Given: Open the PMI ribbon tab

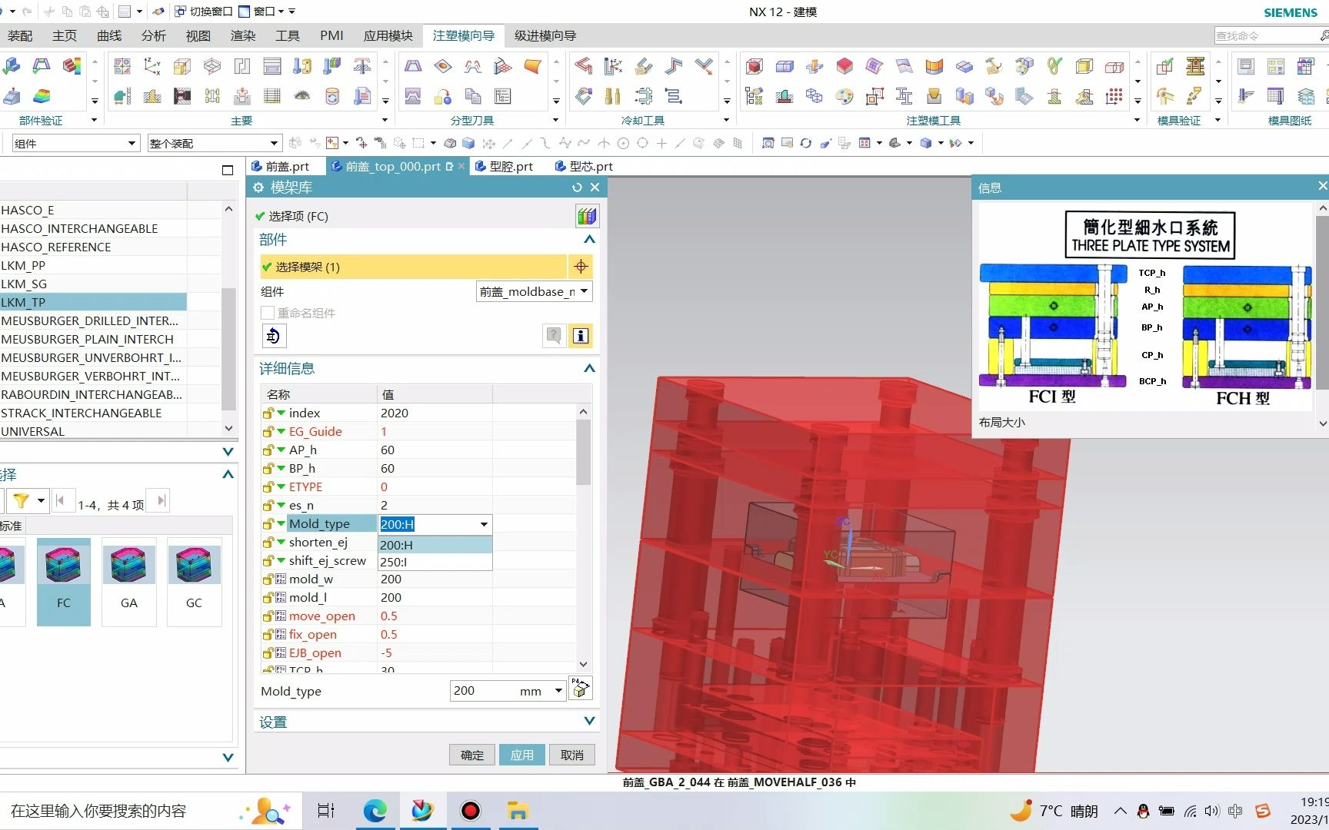Looking at the screenshot, I should tap(331, 35).
